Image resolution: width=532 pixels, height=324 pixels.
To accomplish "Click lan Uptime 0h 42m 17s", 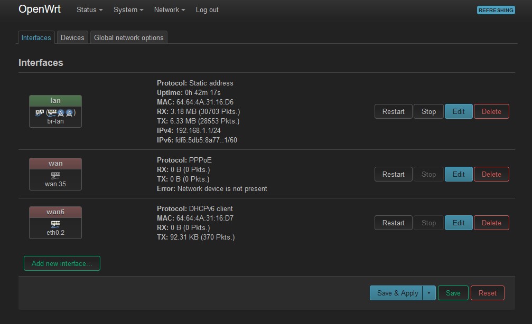I will click(x=189, y=92).
